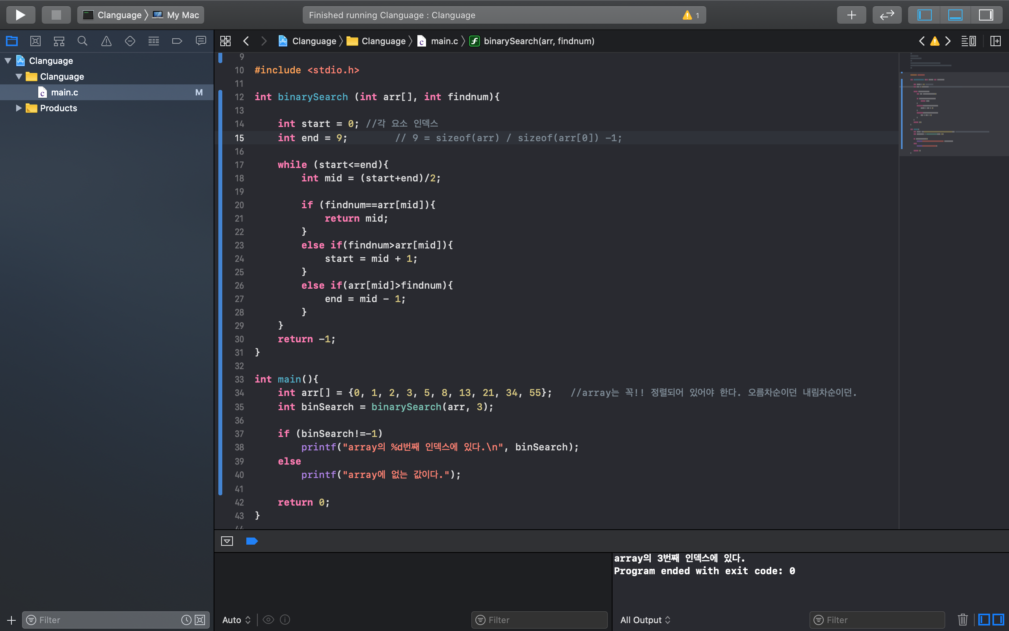This screenshot has width=1009, height=631.
Task: Open the Auto variables view dropdown
Action: (236, 620)
